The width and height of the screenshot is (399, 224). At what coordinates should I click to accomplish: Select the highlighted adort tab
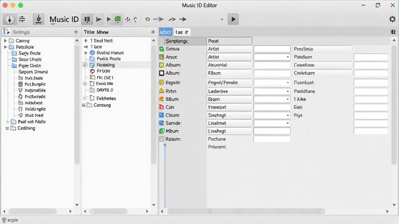[165, 32]
